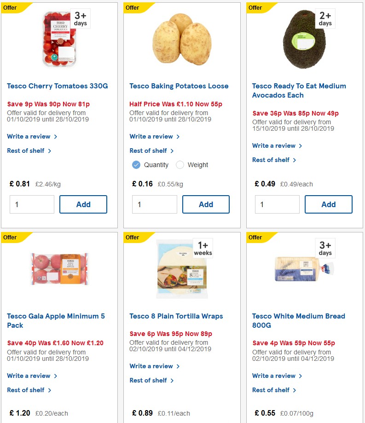
Task: Write a review for the tortilla wraps
Action: pos(151,366)
